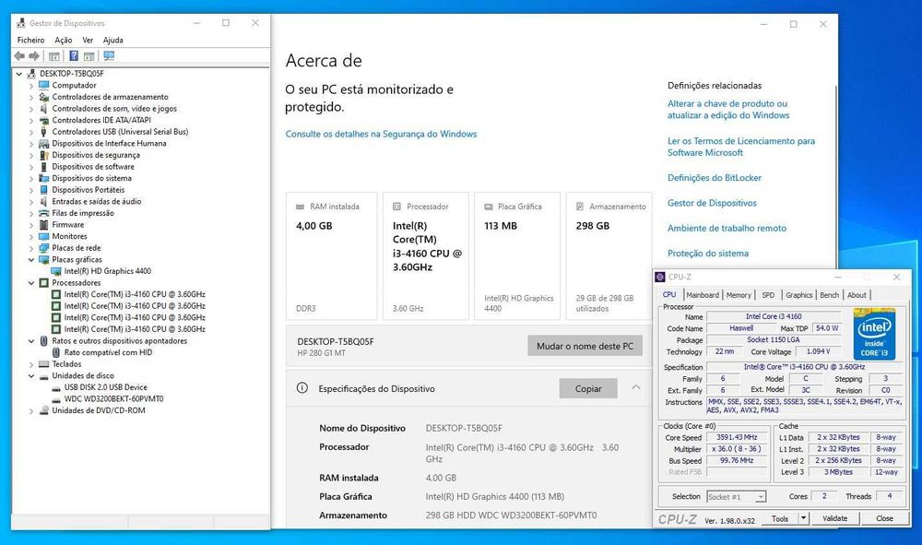Collapse Especificações do Dispositivo section chevron
922x545 pixels.
(x=635, y=387)
